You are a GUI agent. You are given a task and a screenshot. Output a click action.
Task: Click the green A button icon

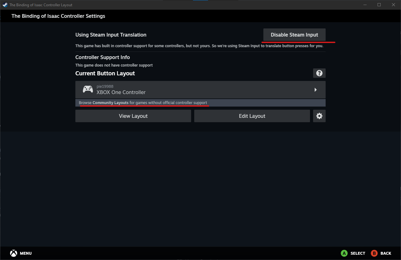click(x=344, y=253)
